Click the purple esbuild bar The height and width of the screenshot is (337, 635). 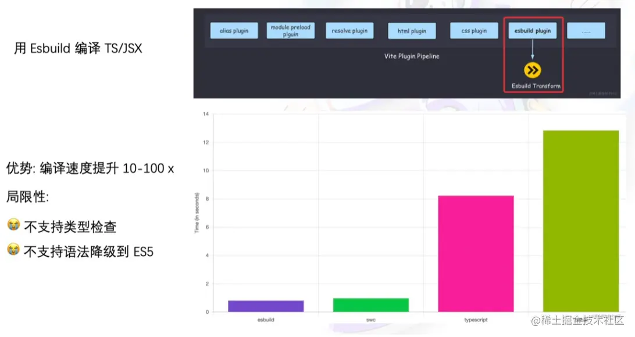pos(266,306)
